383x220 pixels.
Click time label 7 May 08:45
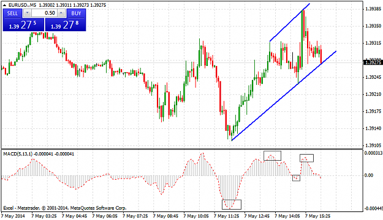click(165, 216)
